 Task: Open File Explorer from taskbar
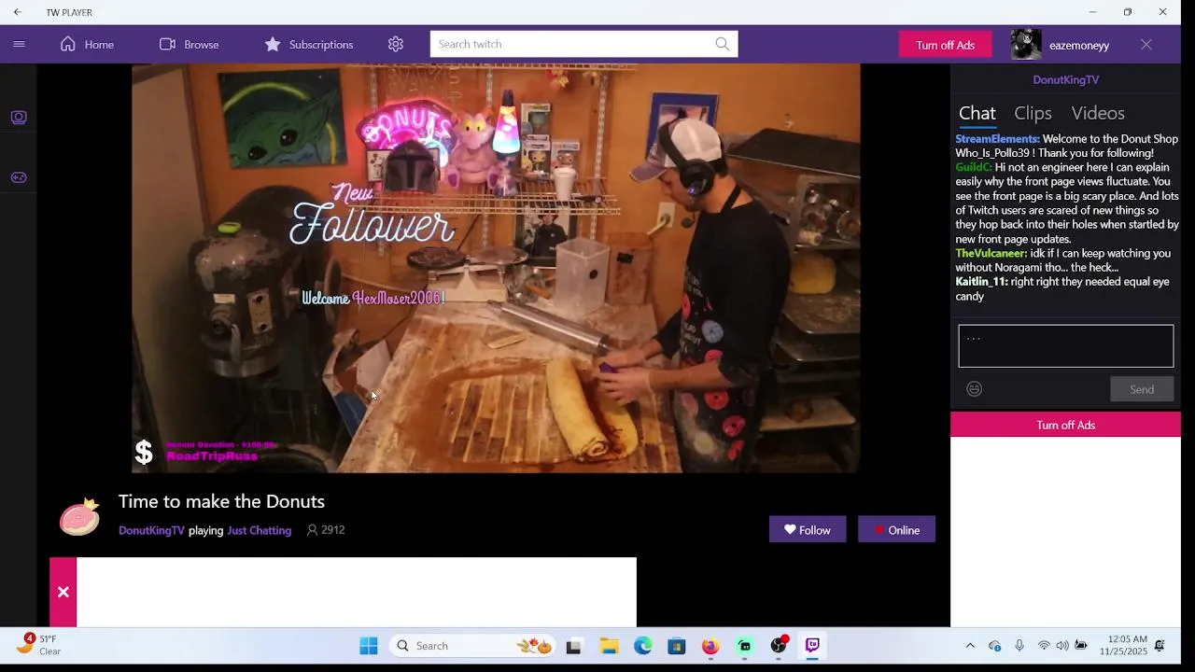pos(609,646)
